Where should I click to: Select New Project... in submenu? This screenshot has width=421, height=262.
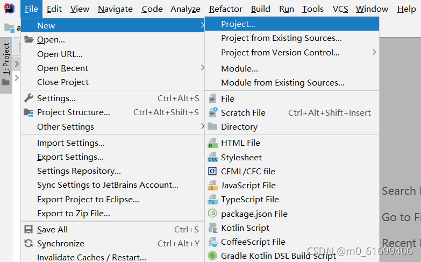pyautogui.click(x=292, y=24)
